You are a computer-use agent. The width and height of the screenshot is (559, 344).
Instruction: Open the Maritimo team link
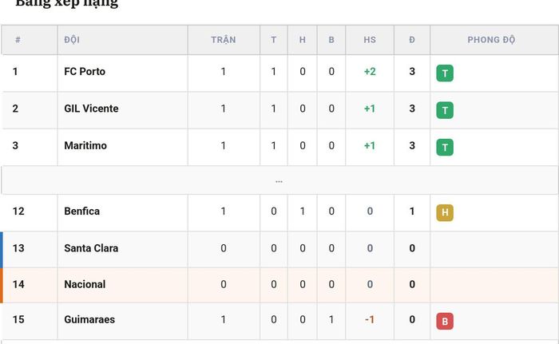pyautogui.click(x=85, y=145)
